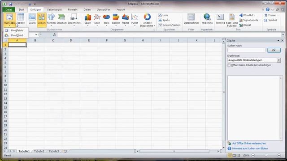This screenshot has width=287, height=161.
Task: Close the ClipArt task pane
Action: pos(283,41)
